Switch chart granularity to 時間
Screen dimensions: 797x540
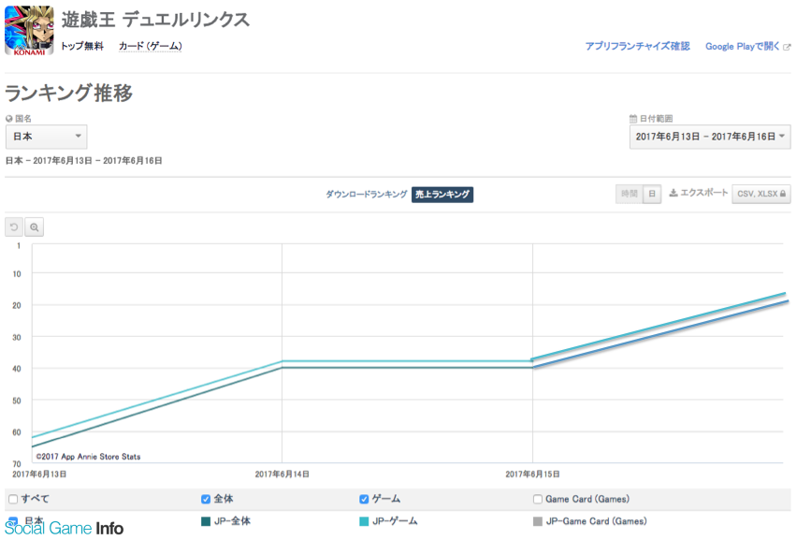pyautogui.click(x=630, y=194)
